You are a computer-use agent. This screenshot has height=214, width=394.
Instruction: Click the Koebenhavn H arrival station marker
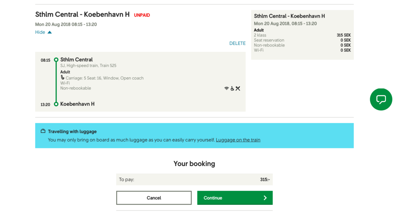pyautogui.click(x=56, y=104)
